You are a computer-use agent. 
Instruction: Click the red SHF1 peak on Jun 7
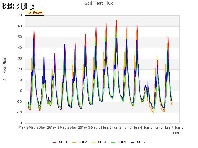pos(168,37)
